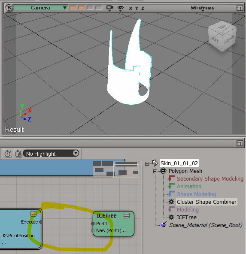
Task: Open the Wireframe display mode menu
Action: pyautogui.click(x=202, y=8)
